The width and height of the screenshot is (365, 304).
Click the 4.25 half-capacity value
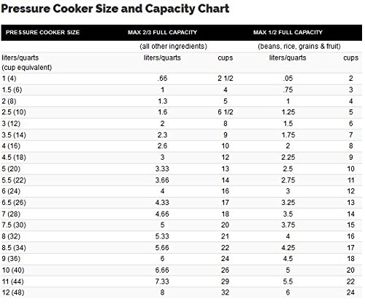point(288,248)
